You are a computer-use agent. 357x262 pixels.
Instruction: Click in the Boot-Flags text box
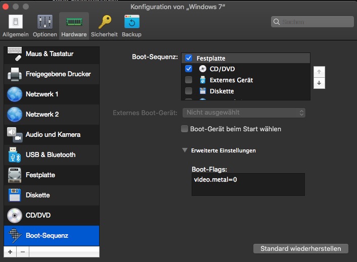[x=248, y=185]
